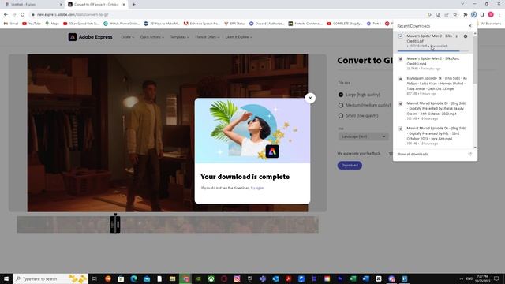Cancel the Spider-Man gif download
The height and width of the screenshot is (284, 505).
pos(466,36)
